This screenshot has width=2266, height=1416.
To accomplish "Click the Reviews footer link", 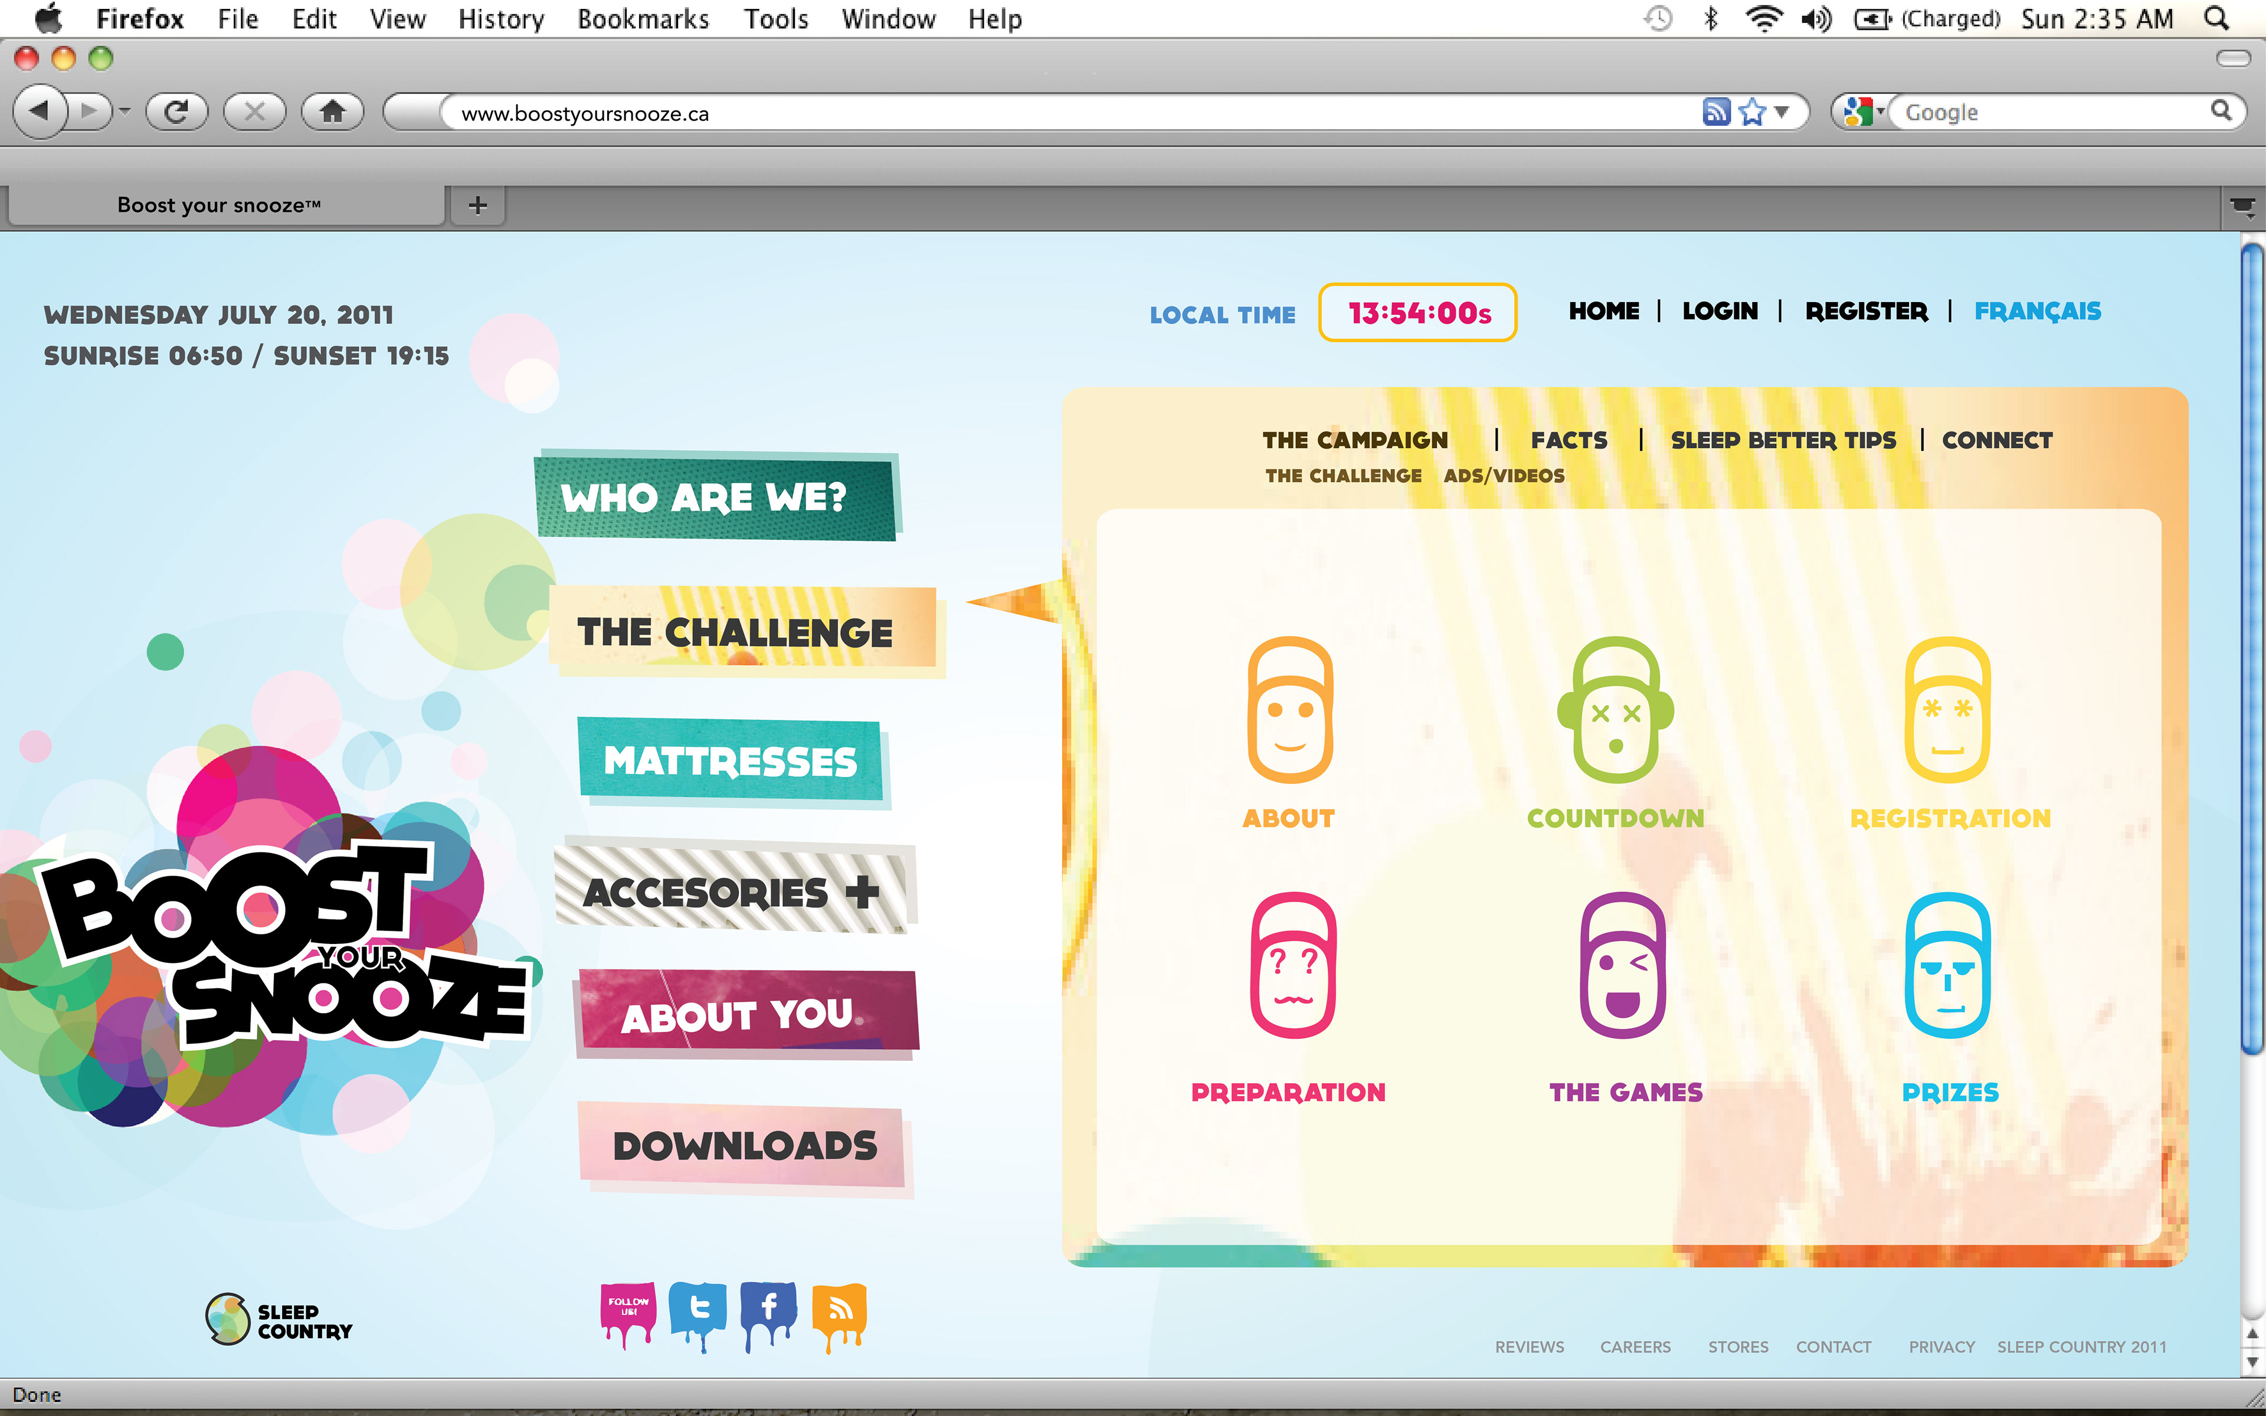I will pyautogui.click(x=1529, y=1347).
